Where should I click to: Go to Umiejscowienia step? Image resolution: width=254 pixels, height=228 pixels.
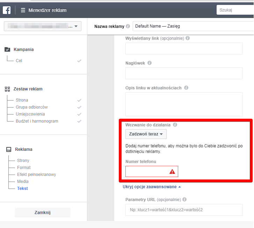[x=30, y=114]
